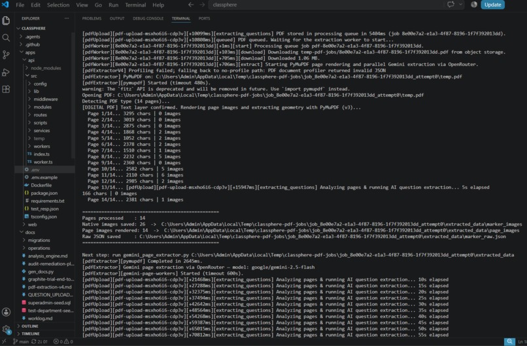
Task: Go forward using the right navigation arrow
Action: point(202,5)
